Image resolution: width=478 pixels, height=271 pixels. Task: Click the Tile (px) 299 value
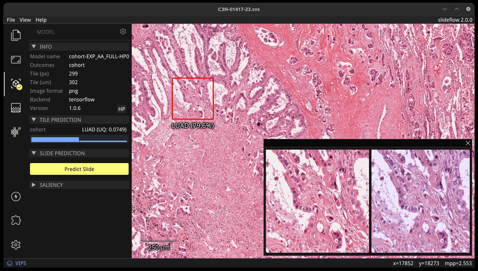73,74
